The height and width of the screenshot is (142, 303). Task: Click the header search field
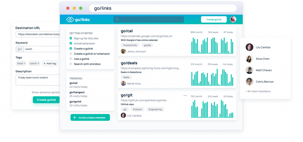point(149,19)
